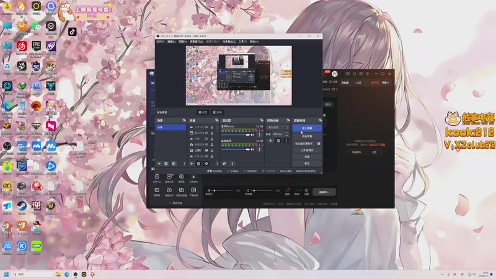Open advanced audio properties gears icon

pos(224,164)
